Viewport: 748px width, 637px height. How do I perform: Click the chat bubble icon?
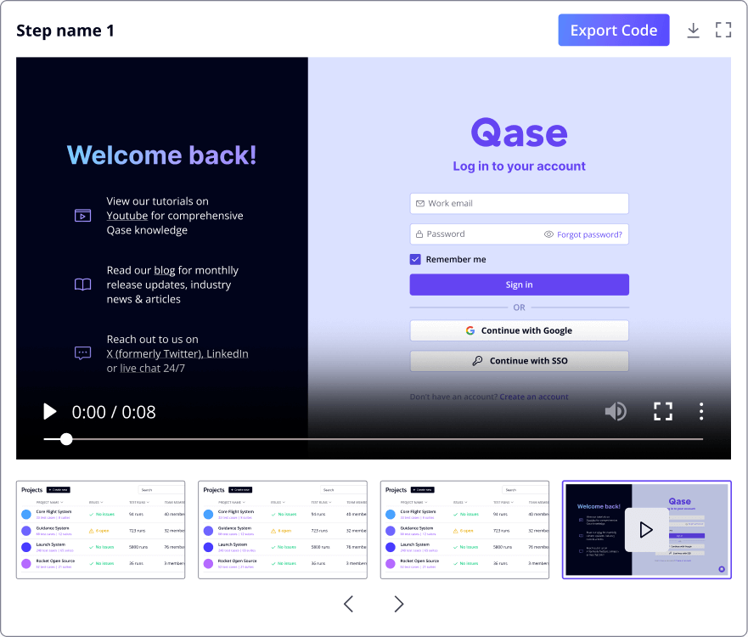point(82,353)
